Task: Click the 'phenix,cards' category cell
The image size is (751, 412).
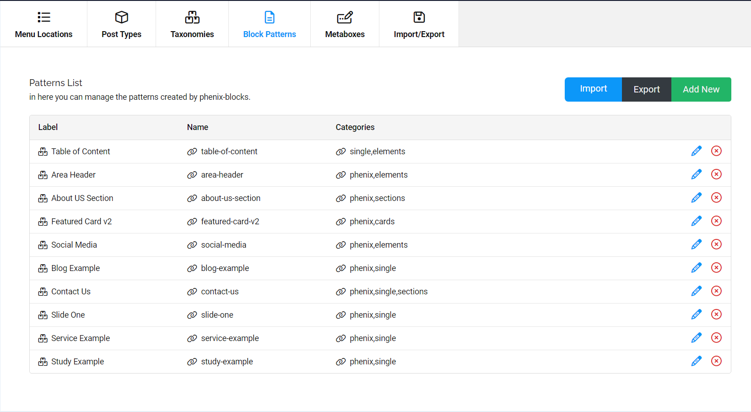Action: (x=372, y=222)
